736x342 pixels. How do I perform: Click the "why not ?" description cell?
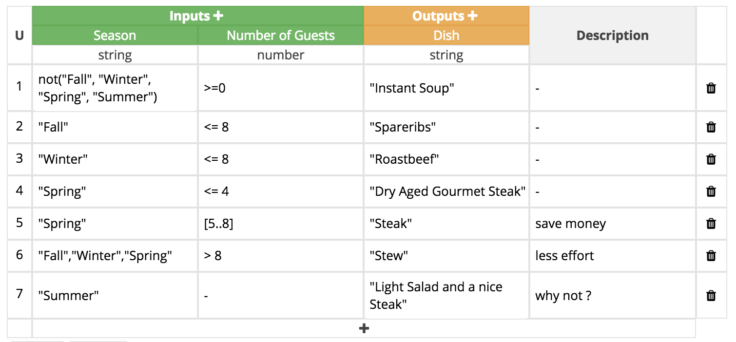(x=612, y=295)
